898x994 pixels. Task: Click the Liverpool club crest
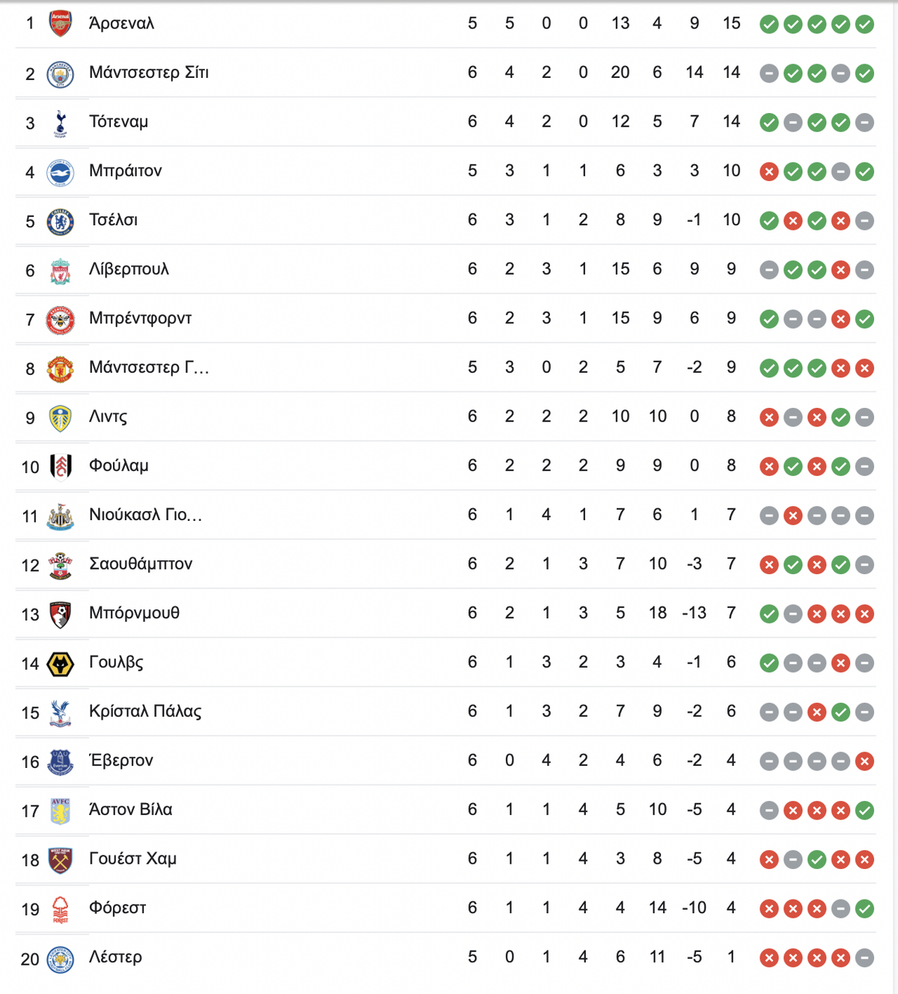pos(60,271)
